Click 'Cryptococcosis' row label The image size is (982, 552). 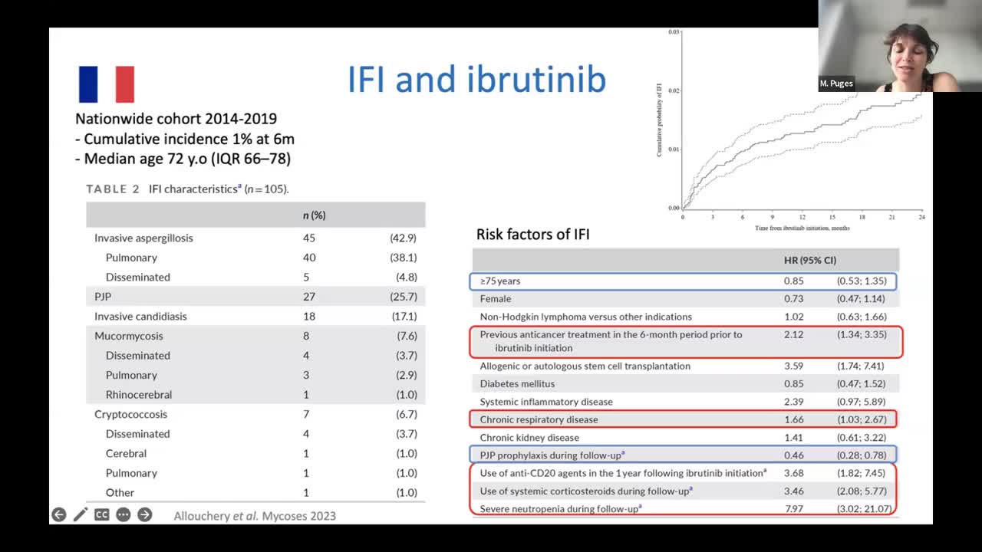coord(130,414)
